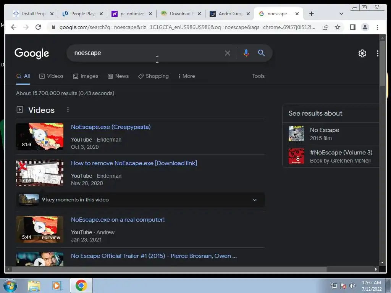
Task: Open a new tab with the plus button
Action: (311, 14)
